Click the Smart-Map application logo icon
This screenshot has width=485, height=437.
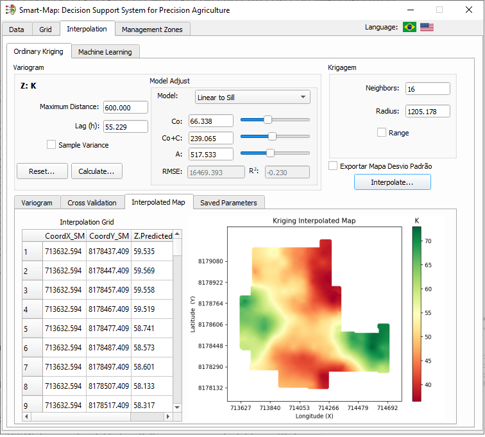click(10, 10)
